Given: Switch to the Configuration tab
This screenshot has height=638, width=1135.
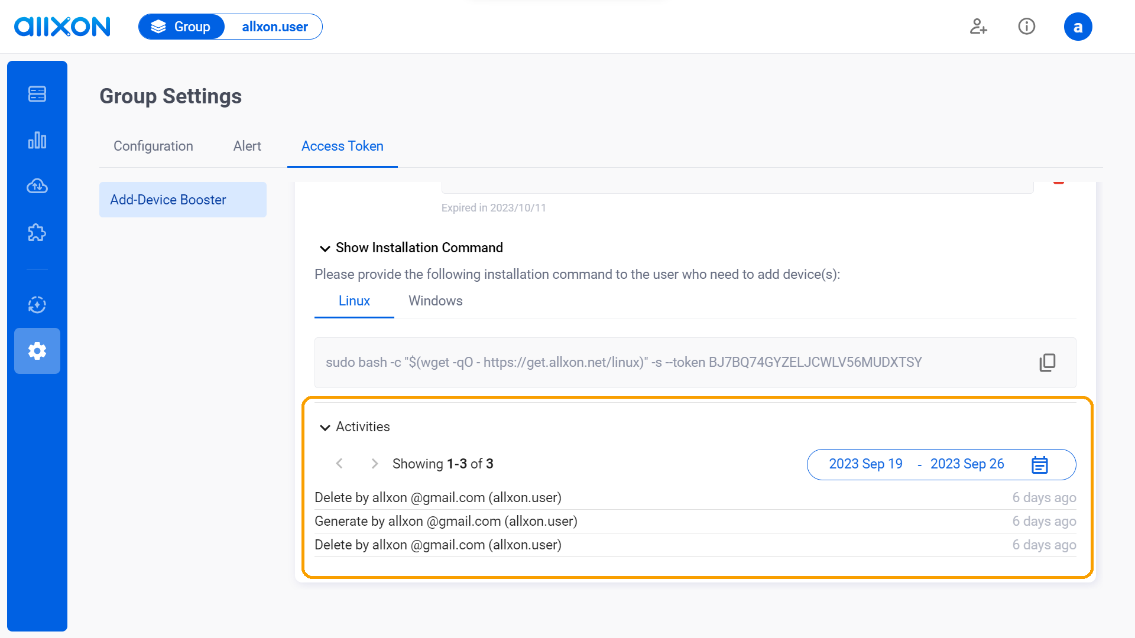Looking at the screenshot, I should (x=153, y=146).
